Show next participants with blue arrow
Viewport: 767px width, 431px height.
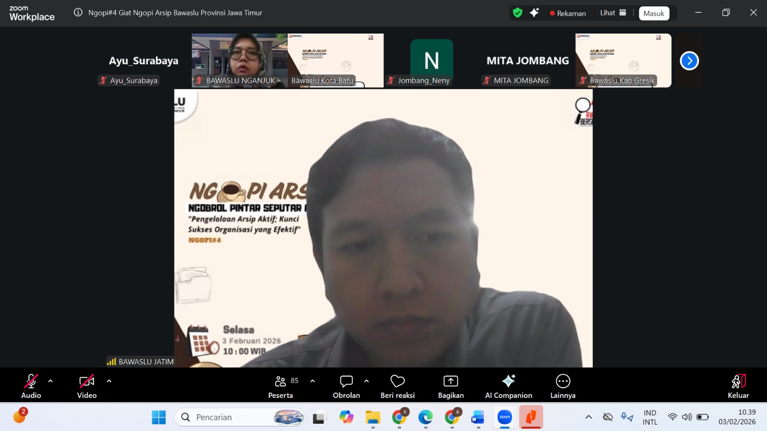click(689, 61)
